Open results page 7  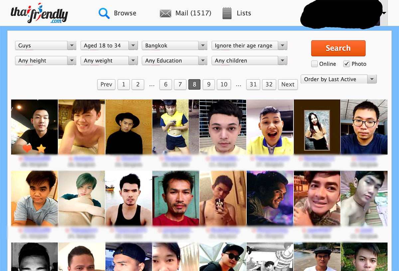[x=180, y=84]
